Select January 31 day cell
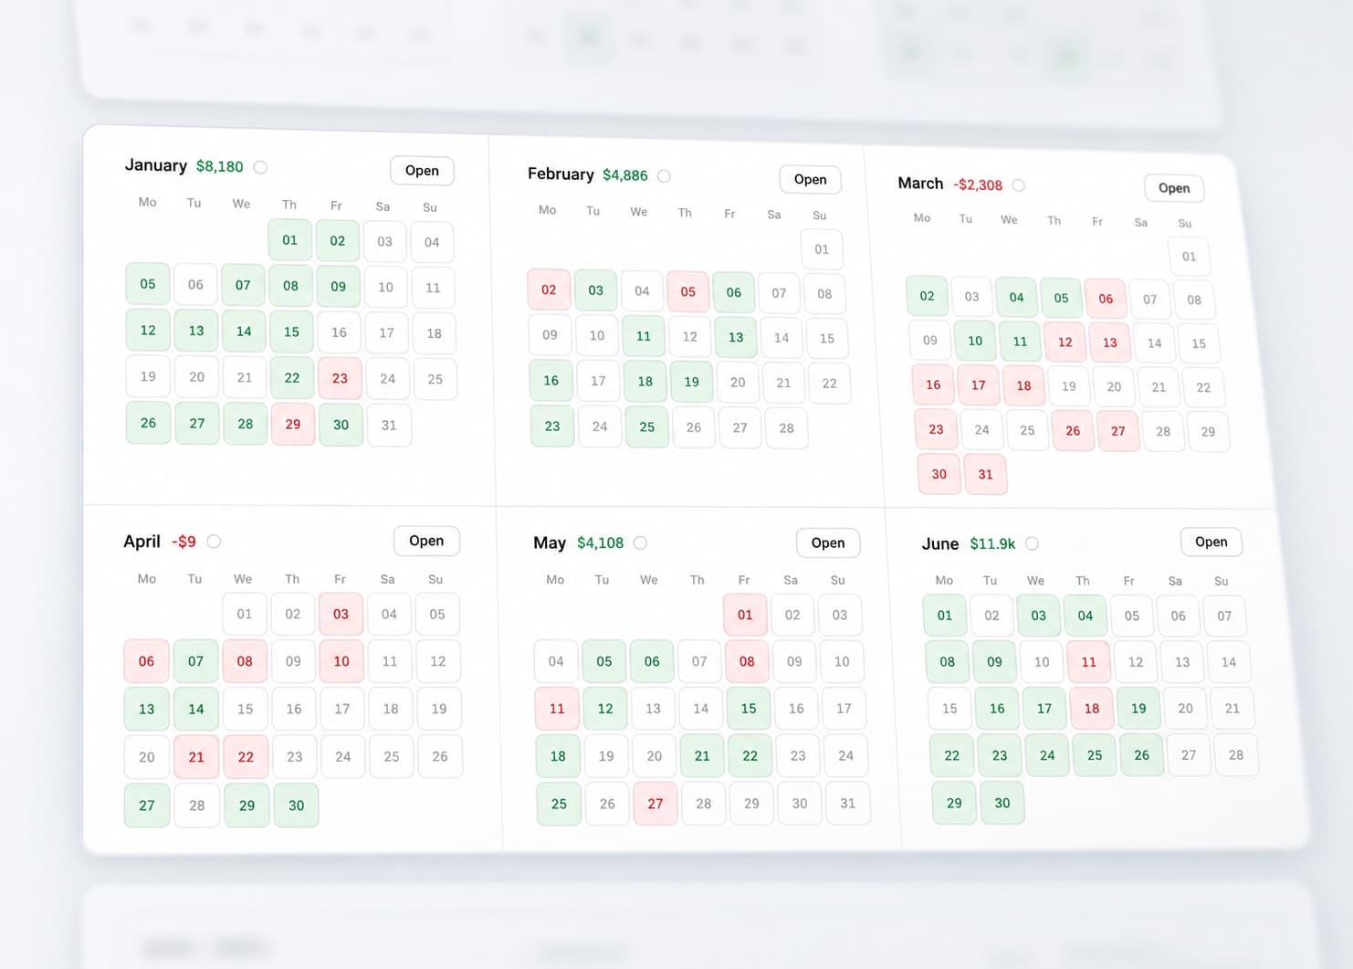Viewport: 1353px width, 969px height. pyautogui.click(x=389, y=425)
